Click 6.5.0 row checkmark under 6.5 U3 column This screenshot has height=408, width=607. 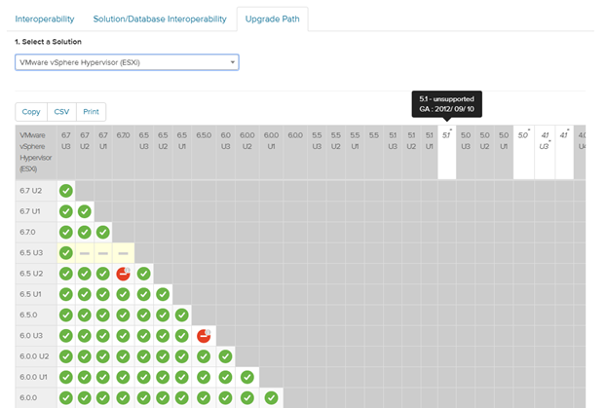(143, 315)
